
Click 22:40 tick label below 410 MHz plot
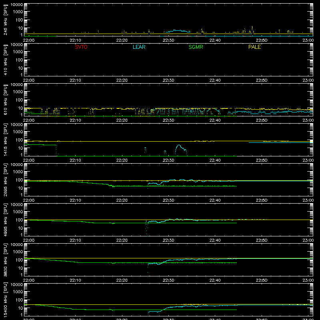pos(215,80)
